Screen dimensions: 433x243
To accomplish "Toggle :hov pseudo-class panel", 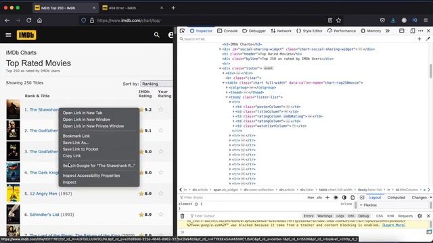I will (x=311, y=198).
